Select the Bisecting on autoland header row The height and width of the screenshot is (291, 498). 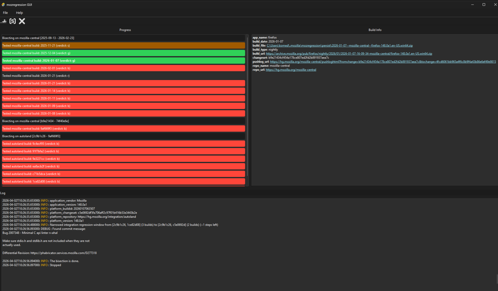click(x=123, y=136)
